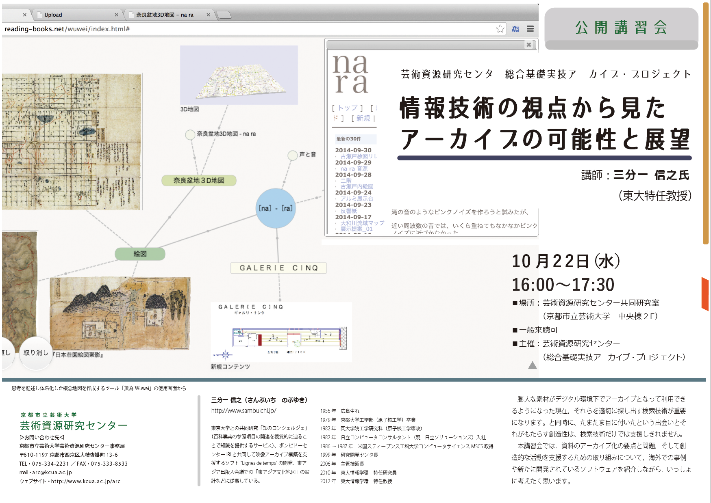Open the 古瀬戸内絵図 entry link
The height and width of the screenshot is (503, 711).
coord(357,186)
